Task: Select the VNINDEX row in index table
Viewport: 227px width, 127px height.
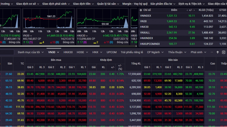Action: click(146, 16)
